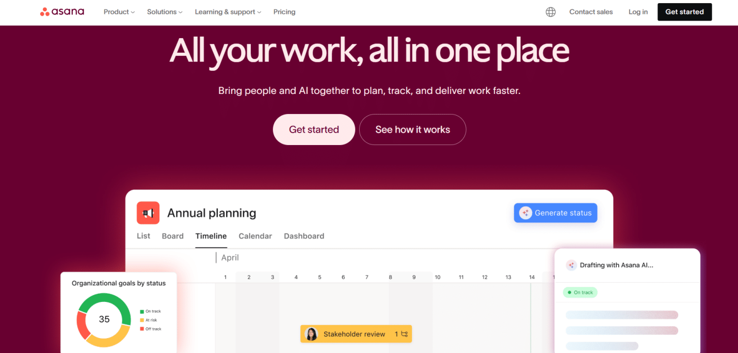
Task: Switch to the Calendar tab
Action: [x=255, y=236]
